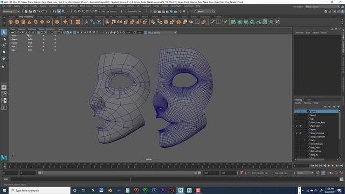Open Layers menu in layer editor
Screen dimensions: 345x194
(298, 103)
